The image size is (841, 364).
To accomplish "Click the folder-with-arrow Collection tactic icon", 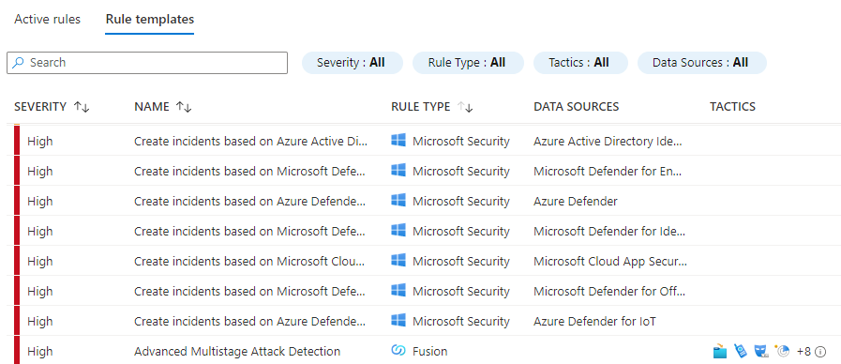I will coord(720,352).
